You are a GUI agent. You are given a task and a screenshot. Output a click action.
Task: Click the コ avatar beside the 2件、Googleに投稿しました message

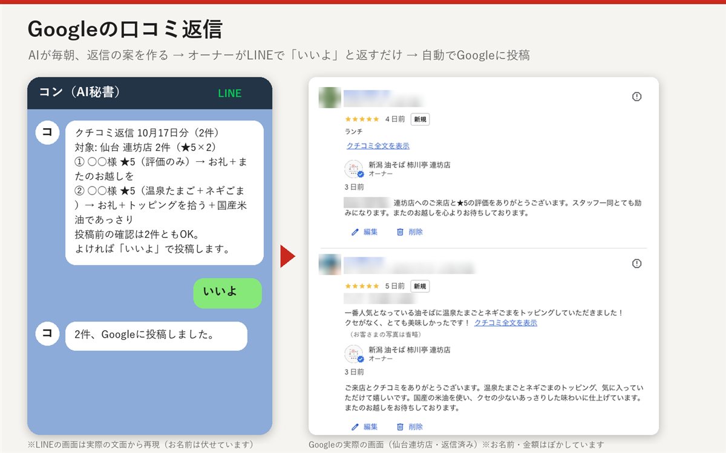click(x=47, y=333)
